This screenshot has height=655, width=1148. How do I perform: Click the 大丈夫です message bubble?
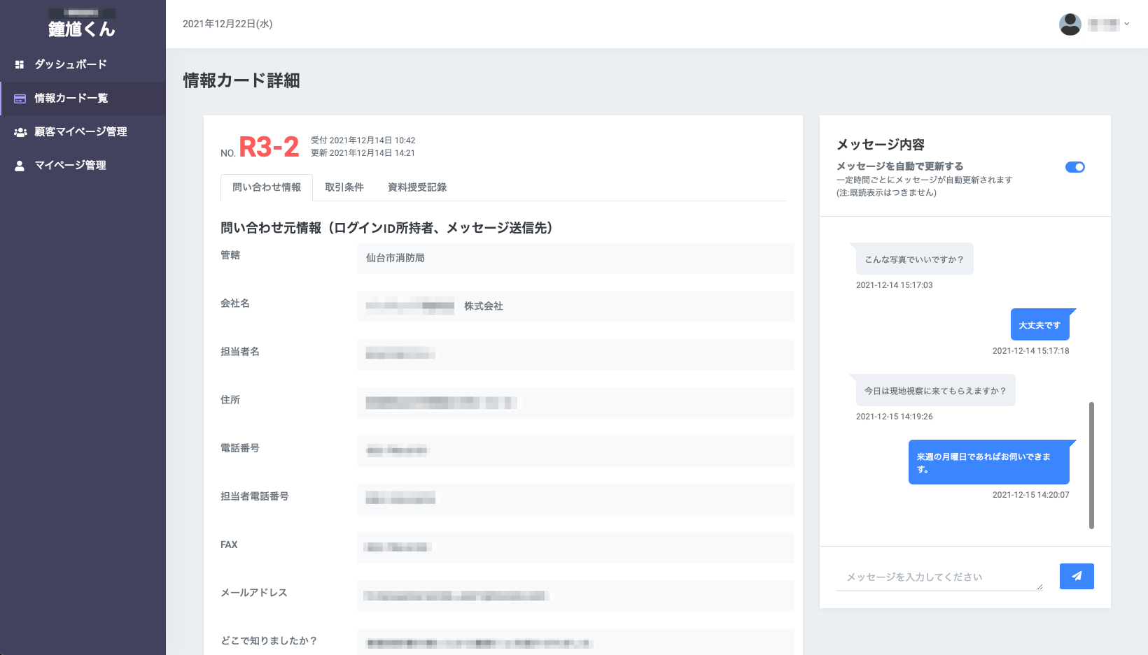[x=1039, y=325]
